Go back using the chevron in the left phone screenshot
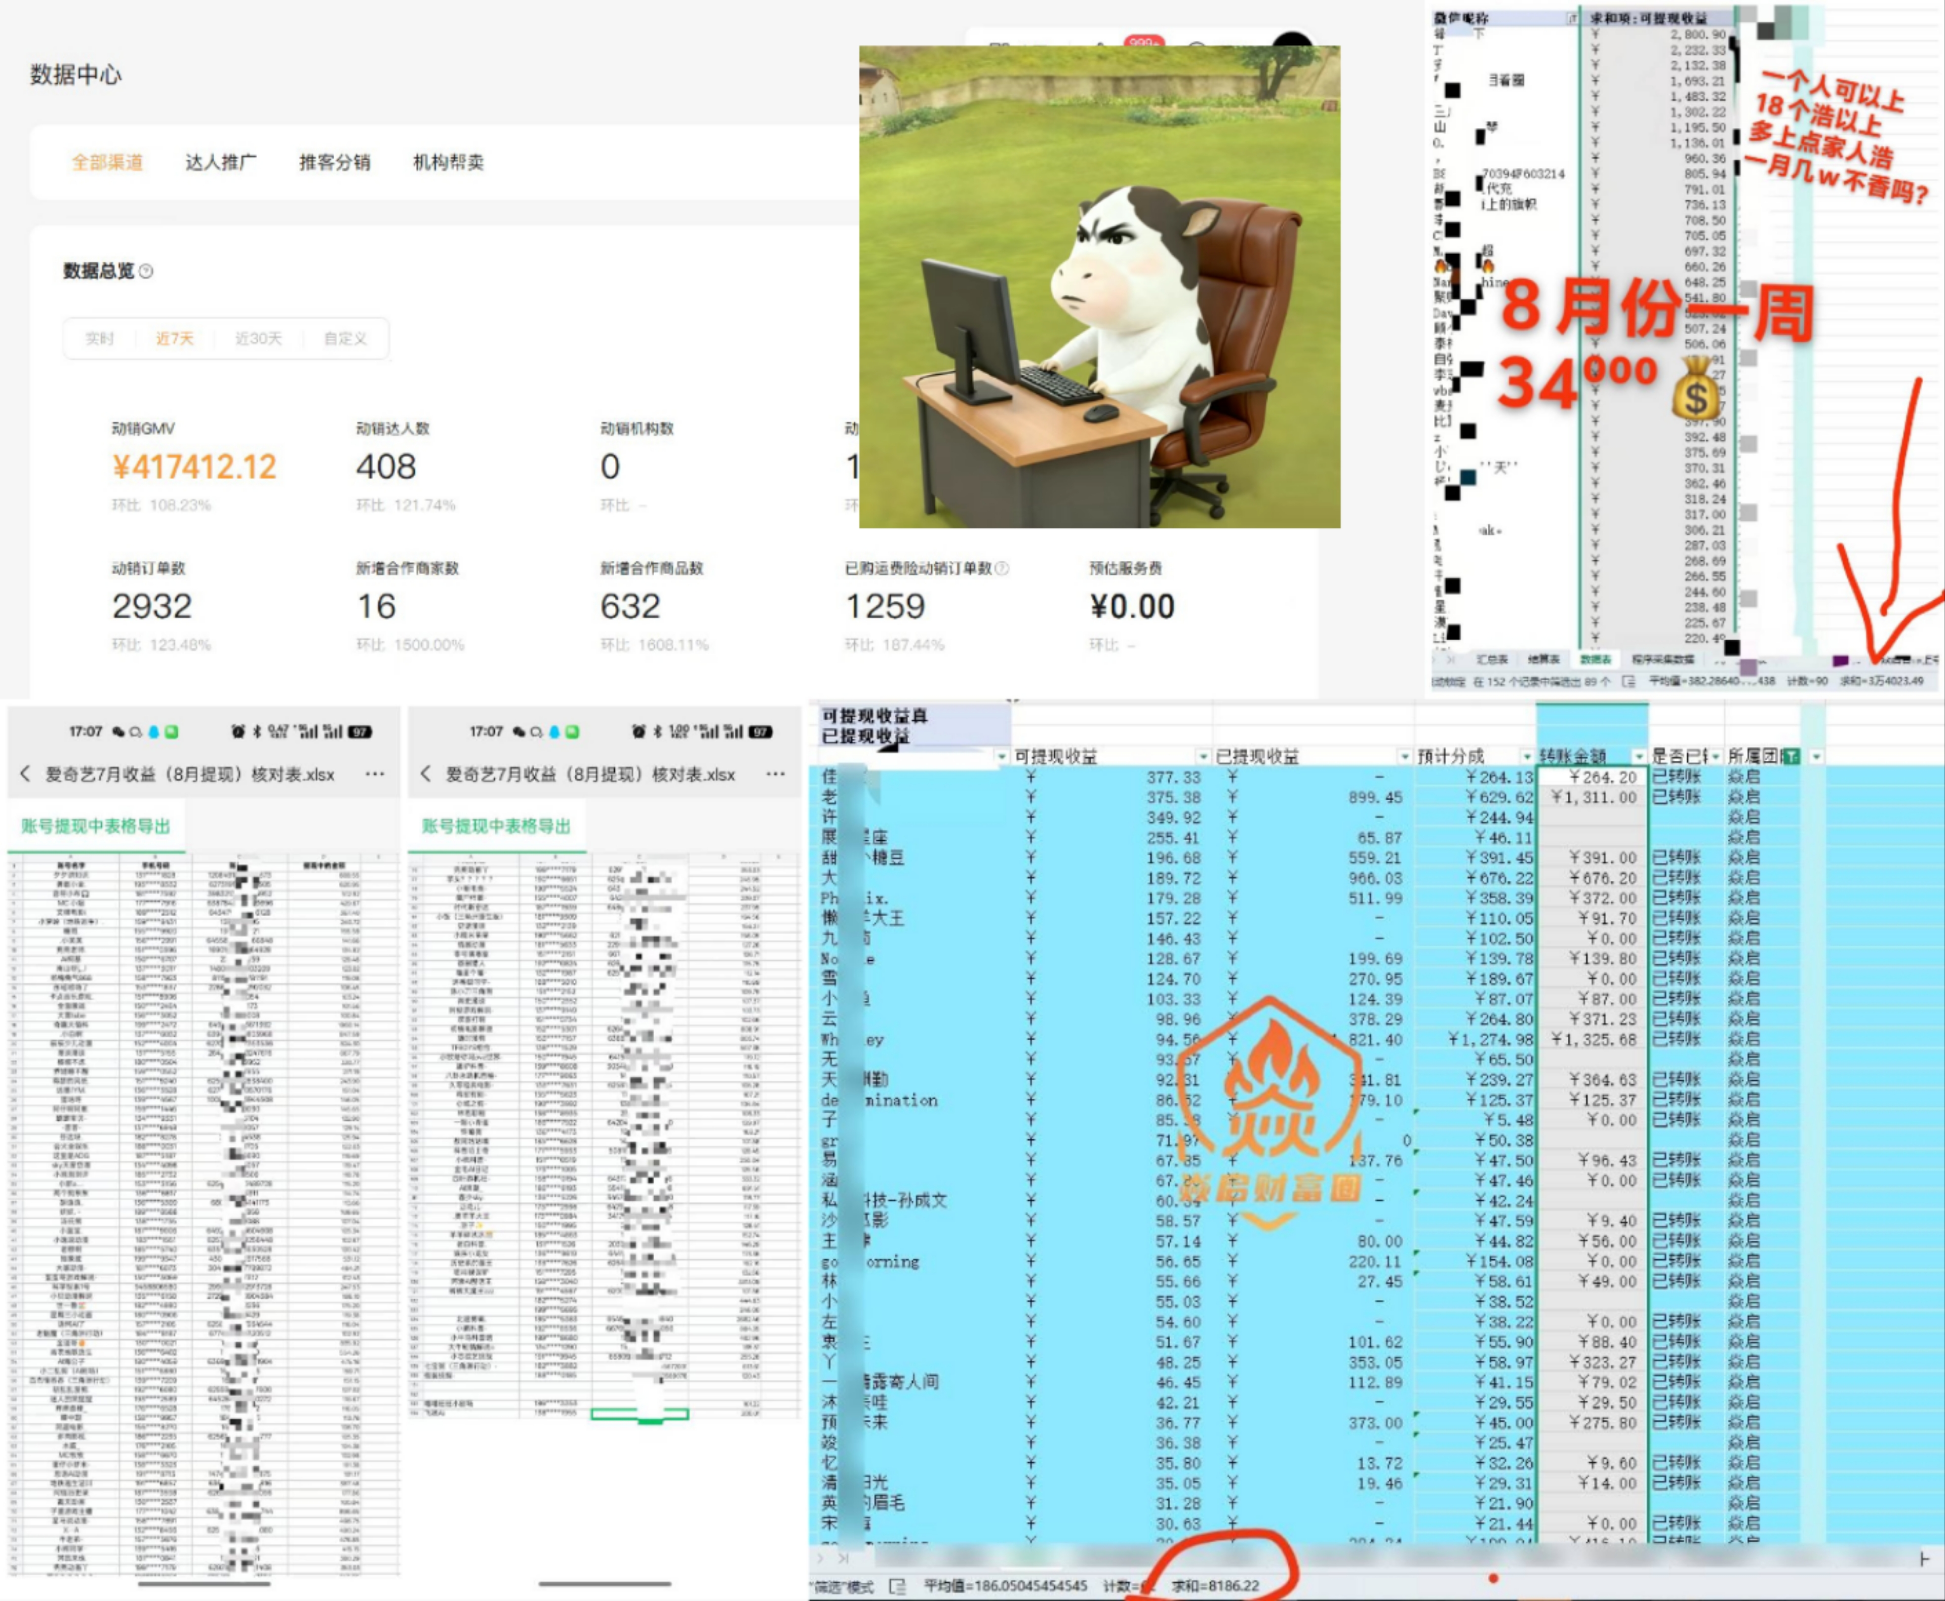Screen dimensions: 1945x1601 pyautogui.click(x=25, y=774)
